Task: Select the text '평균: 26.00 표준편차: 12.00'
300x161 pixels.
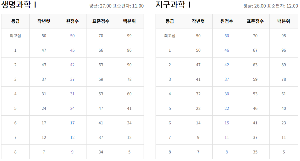Action: [271, 6]
